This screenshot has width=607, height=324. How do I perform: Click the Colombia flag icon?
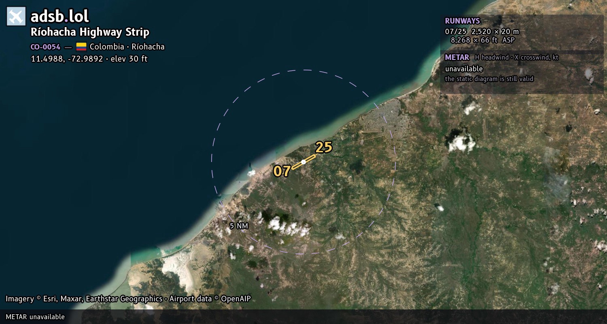tap(81, 47)
